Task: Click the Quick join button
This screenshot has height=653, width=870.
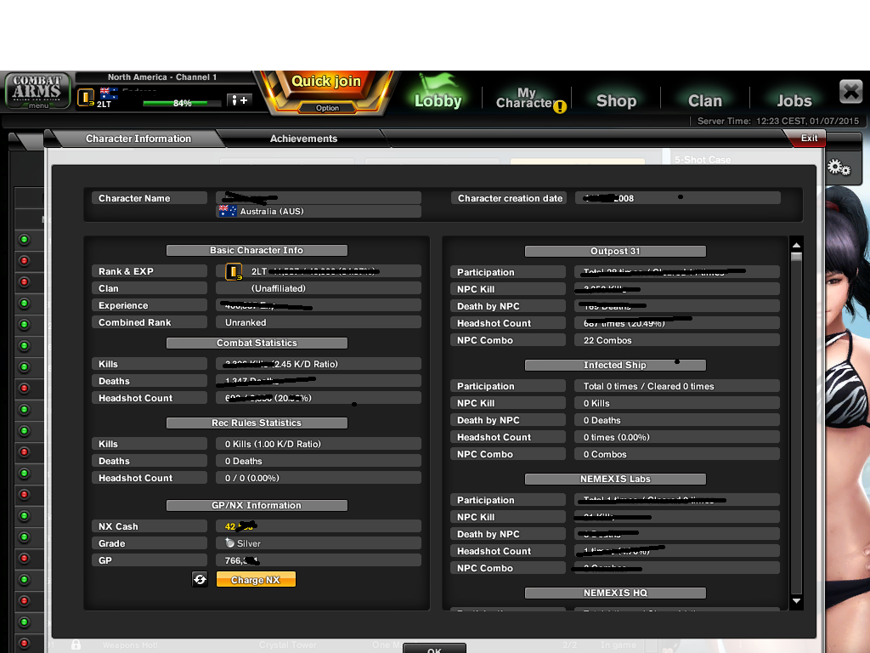Action: pyautogui.click(x=326, y=82)
